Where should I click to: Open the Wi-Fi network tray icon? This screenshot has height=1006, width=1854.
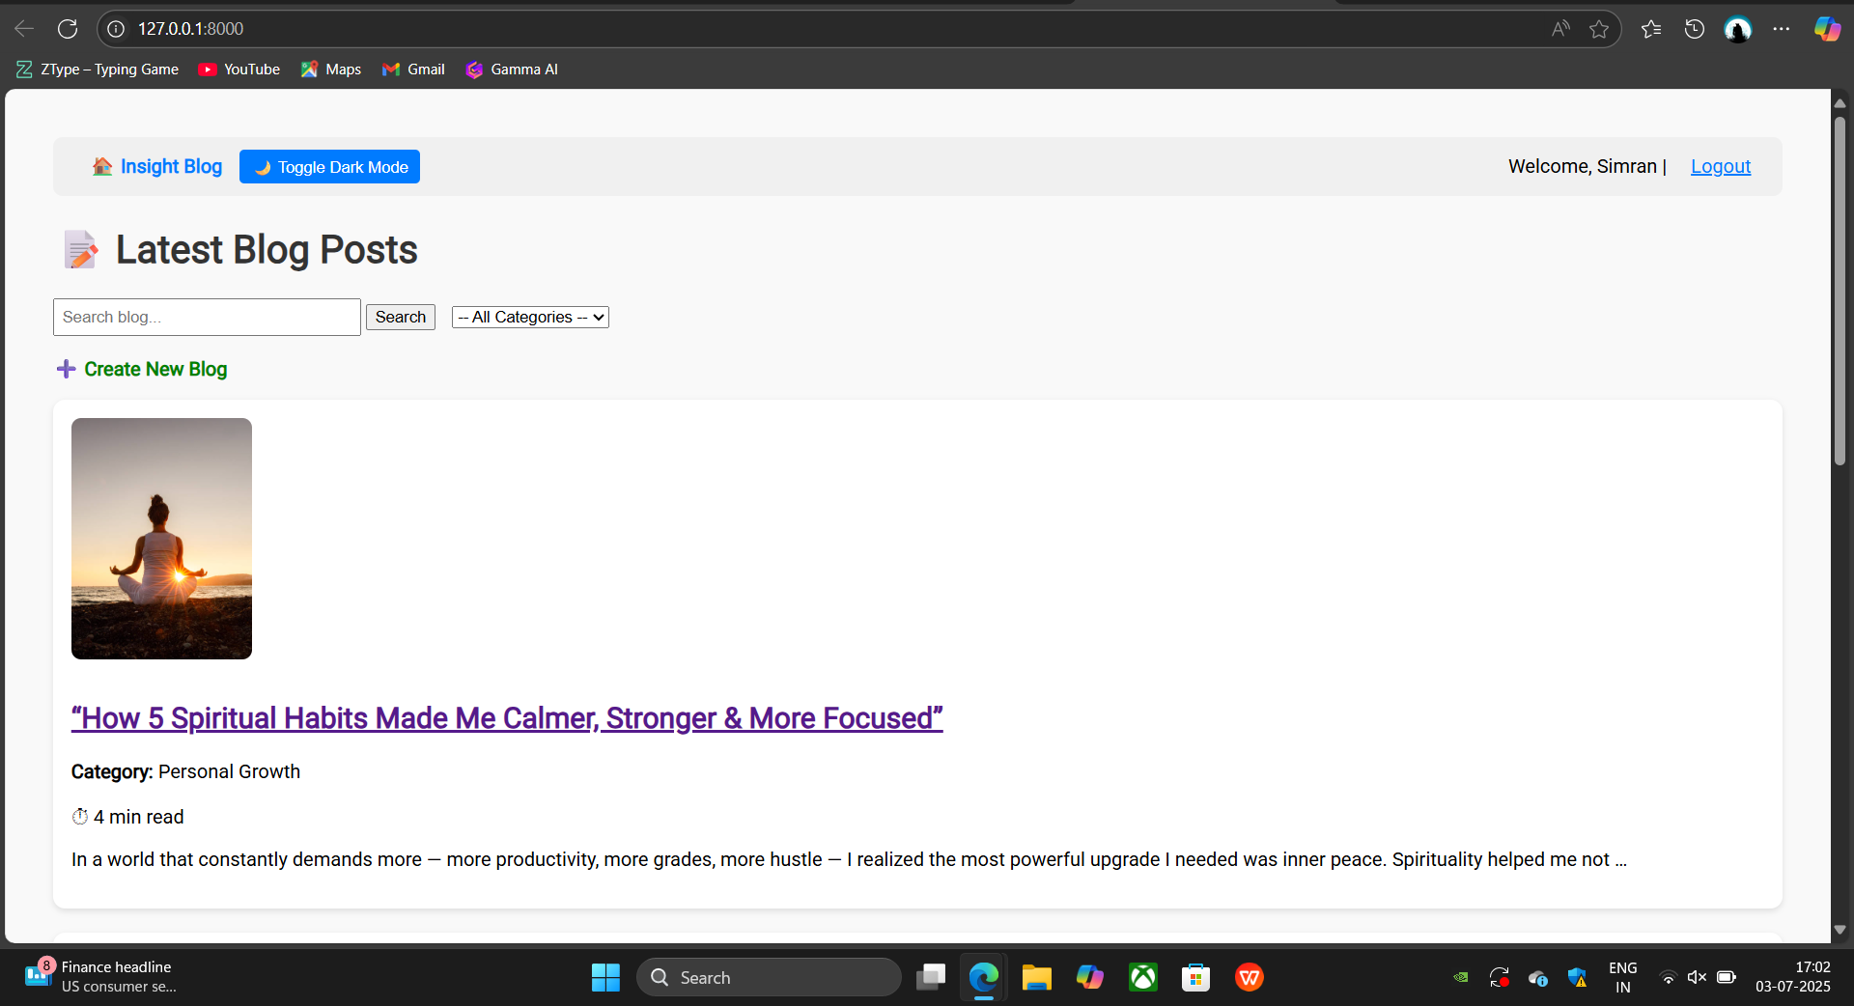1668,977
